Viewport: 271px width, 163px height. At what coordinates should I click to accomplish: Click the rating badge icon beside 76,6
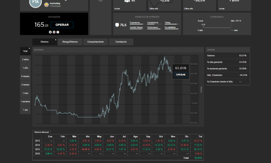click(x=117, y=25)
